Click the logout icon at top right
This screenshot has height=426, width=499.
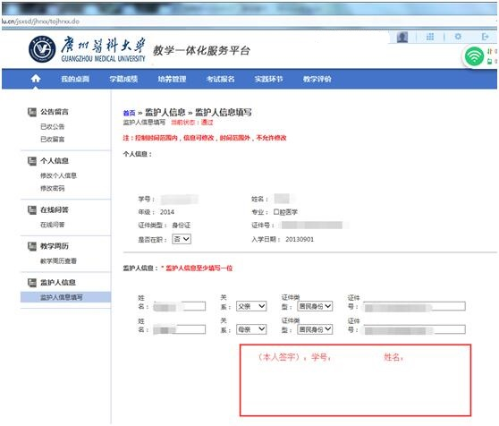click(x=485, y=37)
